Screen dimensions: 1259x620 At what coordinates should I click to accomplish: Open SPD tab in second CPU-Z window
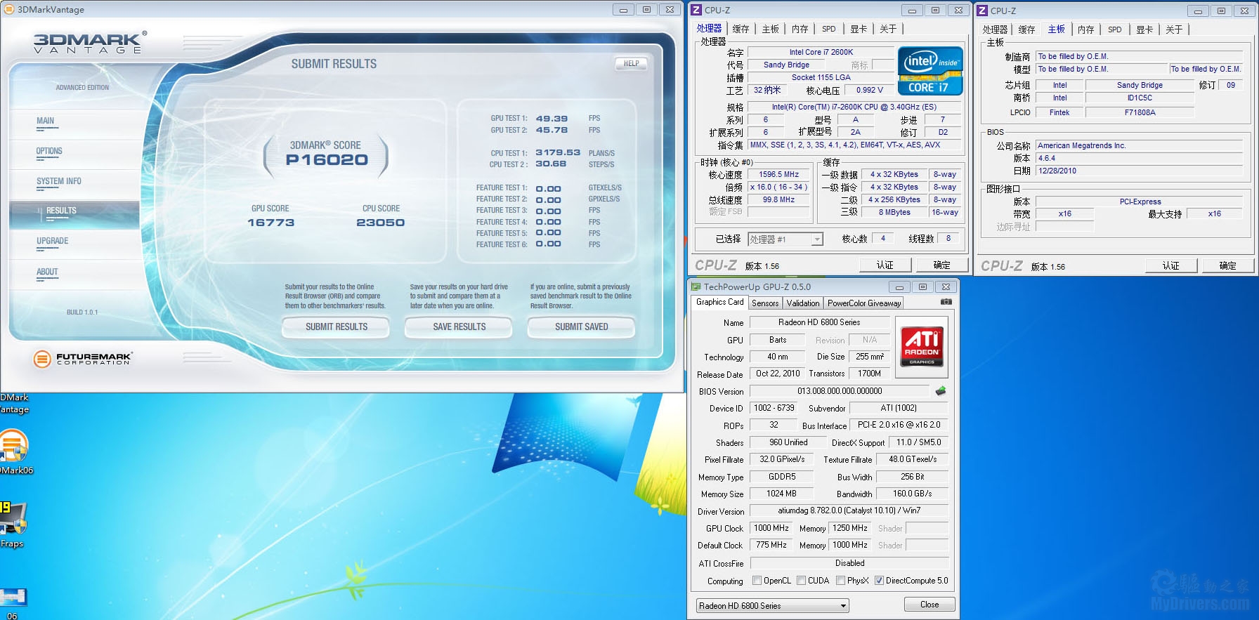1115,29
